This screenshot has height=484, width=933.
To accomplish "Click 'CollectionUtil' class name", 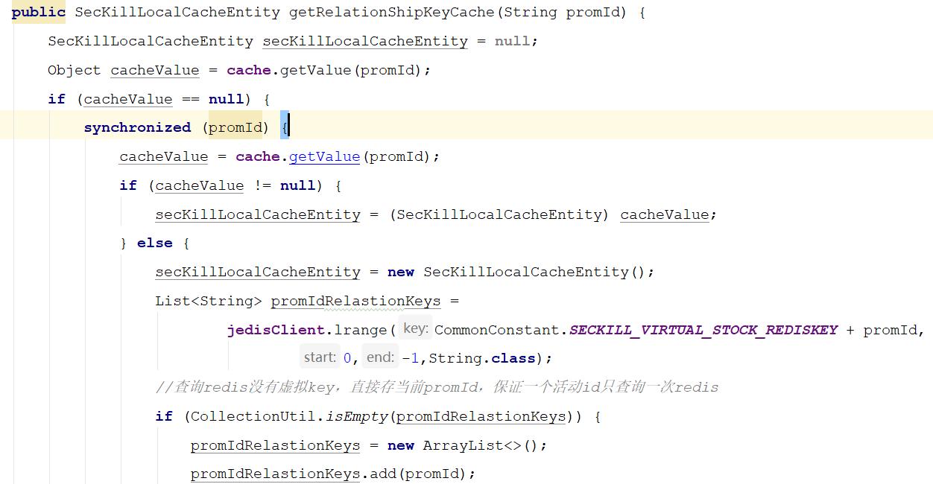I will [253, 416].
